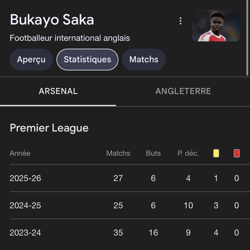
Task: Open Bukayo Saka's photo thumbnail
Action: (216, 26)
